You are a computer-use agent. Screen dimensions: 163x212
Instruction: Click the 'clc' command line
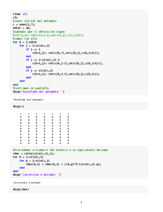(15, 17)
